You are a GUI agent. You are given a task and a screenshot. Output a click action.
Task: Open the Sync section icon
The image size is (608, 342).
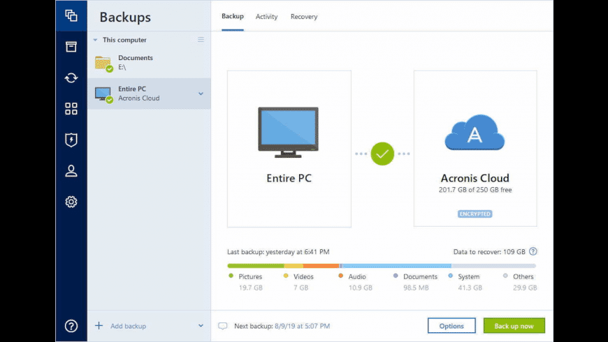coord(71,78)
